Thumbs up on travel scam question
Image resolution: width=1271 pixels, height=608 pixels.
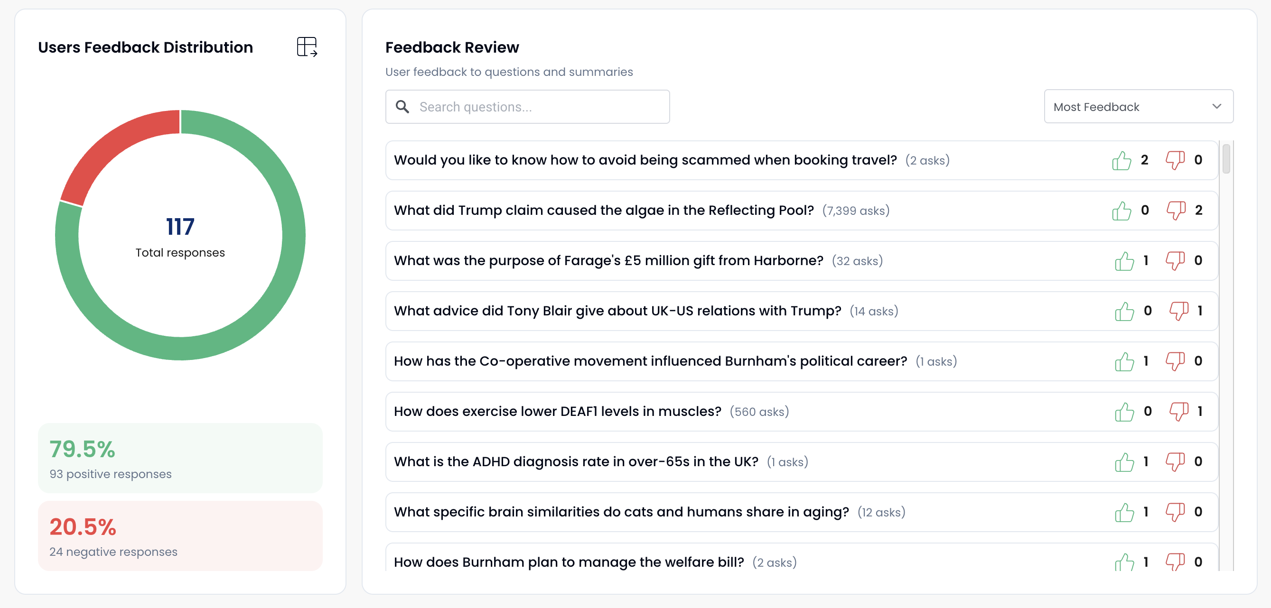click(x=1121, y=160)
